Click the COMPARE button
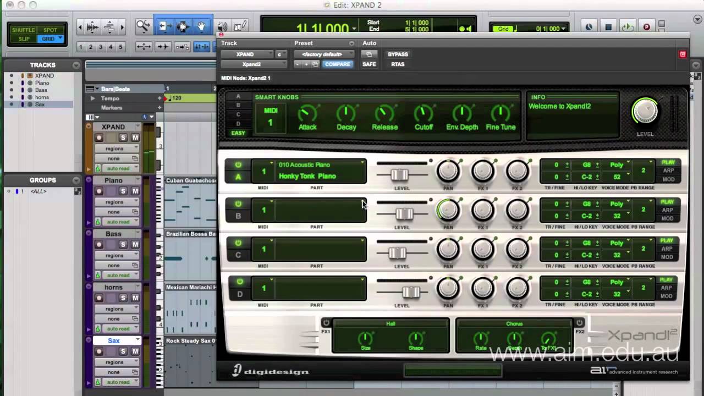 point(337,64)
